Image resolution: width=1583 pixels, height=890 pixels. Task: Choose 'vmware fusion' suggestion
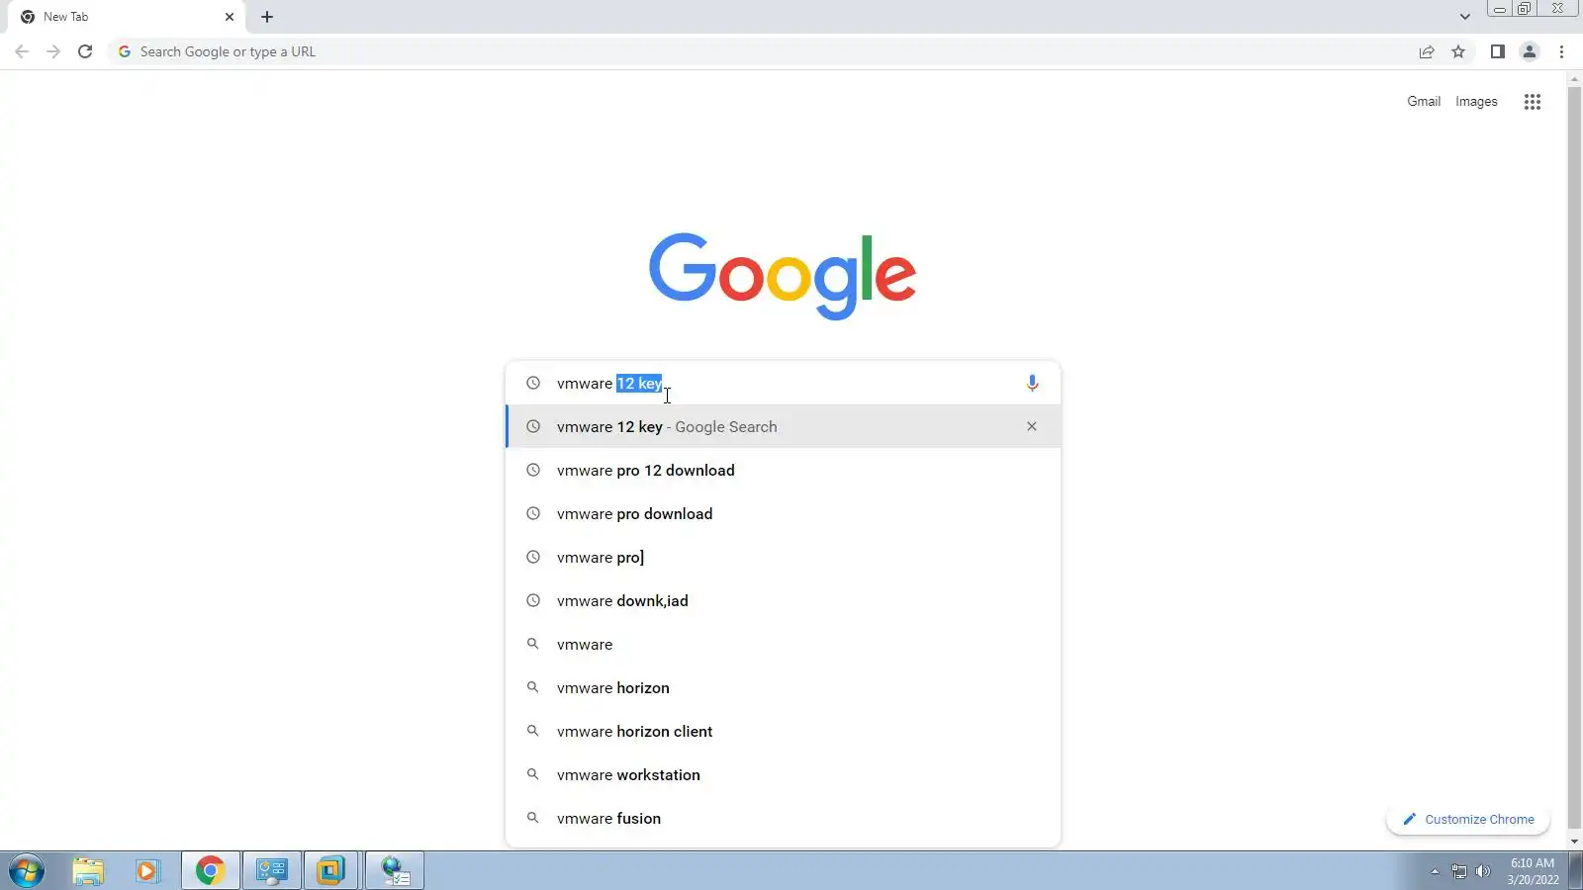(783, 818)
